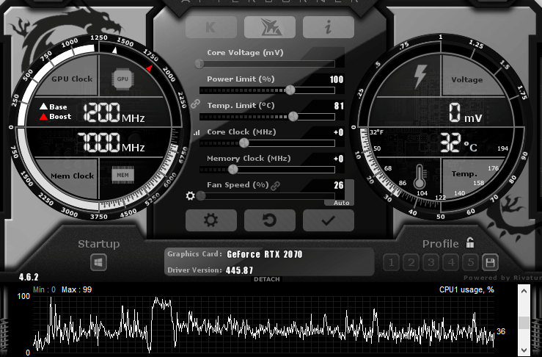This screenshot has width=542, height=357.
Task: Click the Core Clock slider handle
Action: [x=243, y=143]
